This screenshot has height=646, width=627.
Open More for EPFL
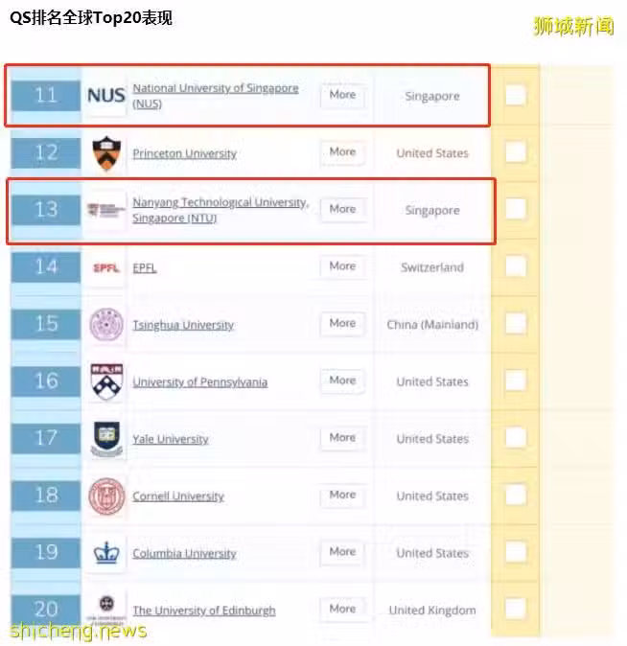[x=342, y=266]
